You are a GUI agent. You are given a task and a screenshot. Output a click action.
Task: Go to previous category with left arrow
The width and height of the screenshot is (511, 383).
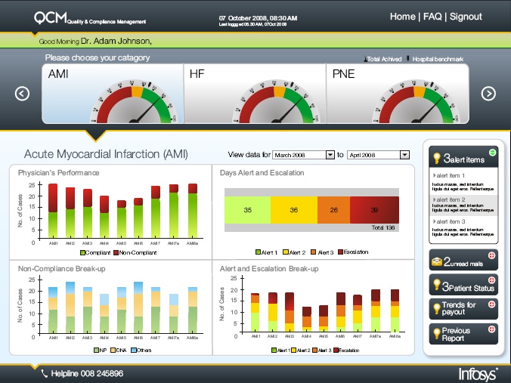[22, 94]
